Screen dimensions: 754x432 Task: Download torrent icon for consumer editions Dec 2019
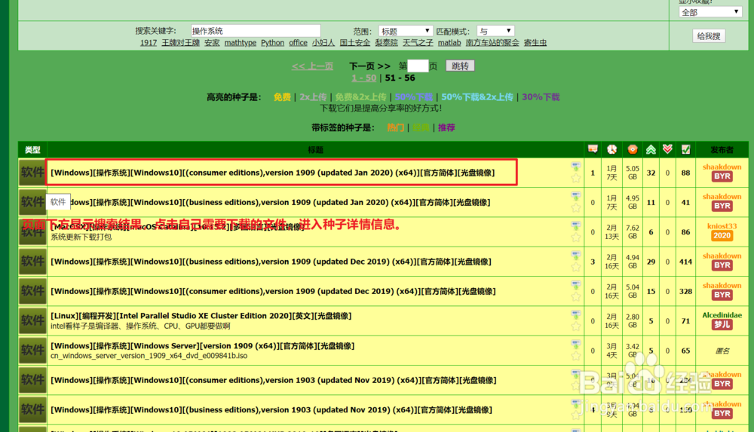tap(575, 285)
